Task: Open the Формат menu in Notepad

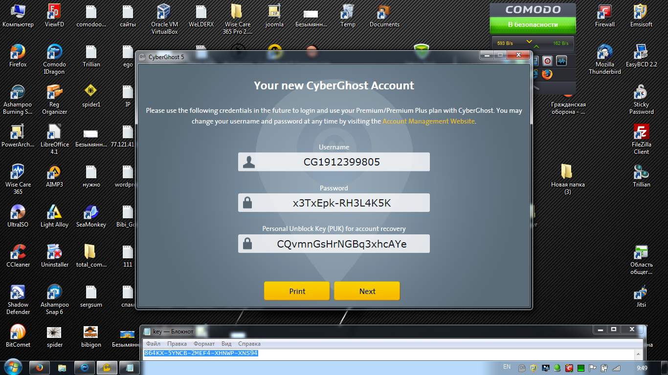Action: pyautogui.click(x=204, y=344)
